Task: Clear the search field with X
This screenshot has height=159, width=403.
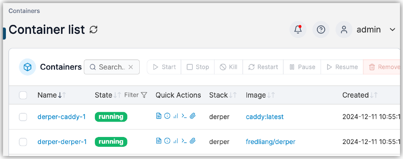Action: (x=131, y=67)
